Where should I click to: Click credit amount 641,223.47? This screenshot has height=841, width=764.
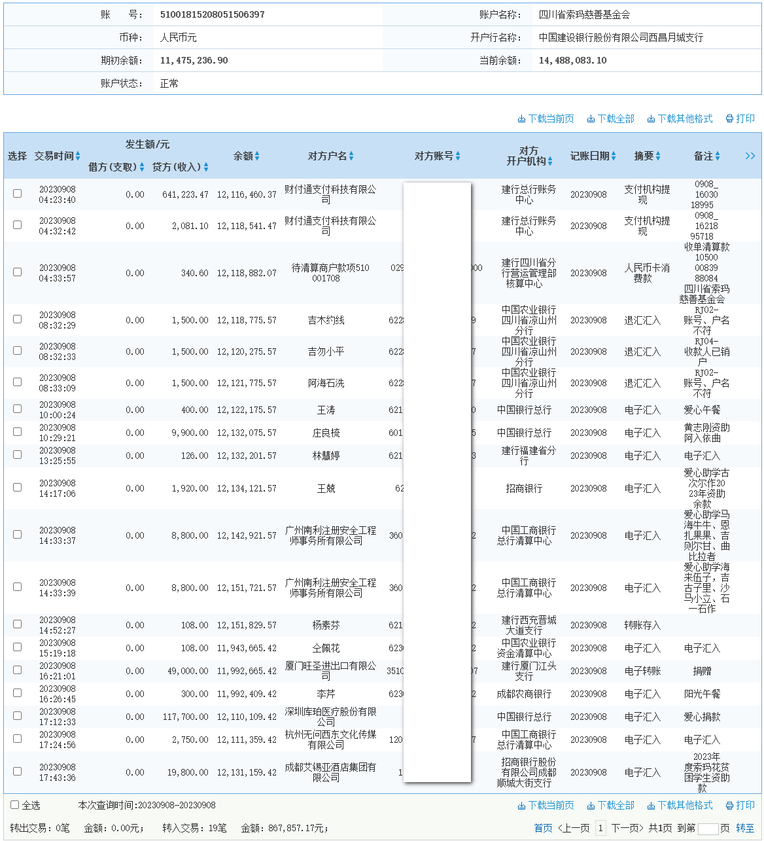[186, 194]
